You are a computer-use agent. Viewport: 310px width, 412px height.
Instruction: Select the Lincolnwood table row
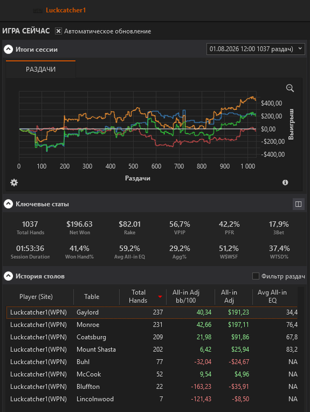click(x=152, y=399)
